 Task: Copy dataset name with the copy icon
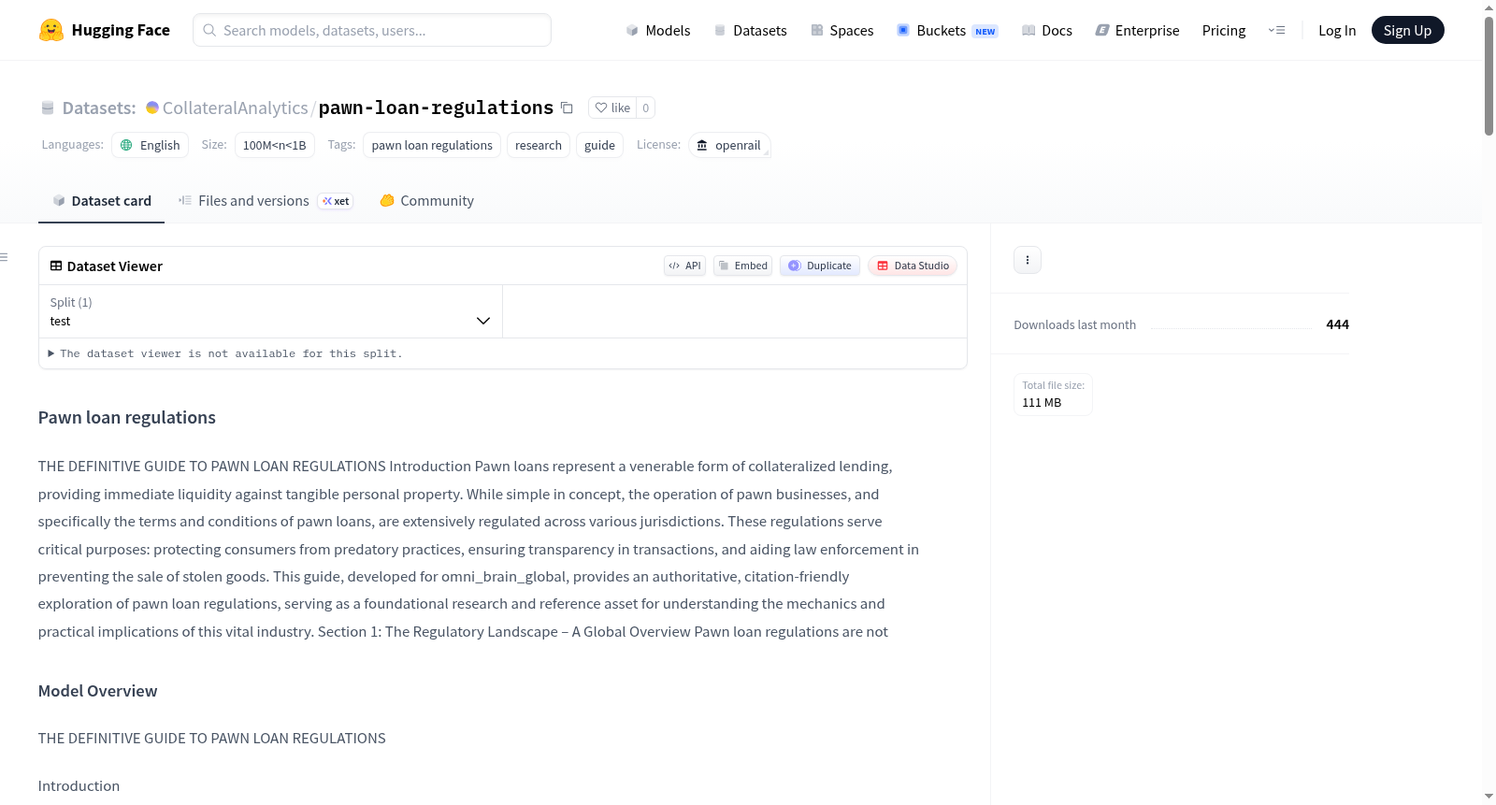tap(567, 108)
